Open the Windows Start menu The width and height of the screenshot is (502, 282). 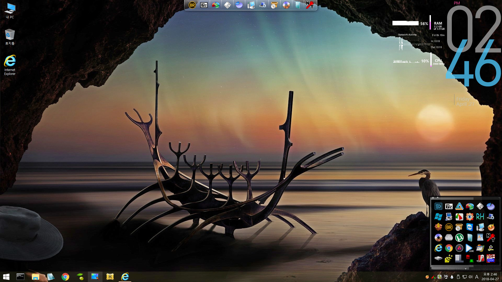coord(6,277)
